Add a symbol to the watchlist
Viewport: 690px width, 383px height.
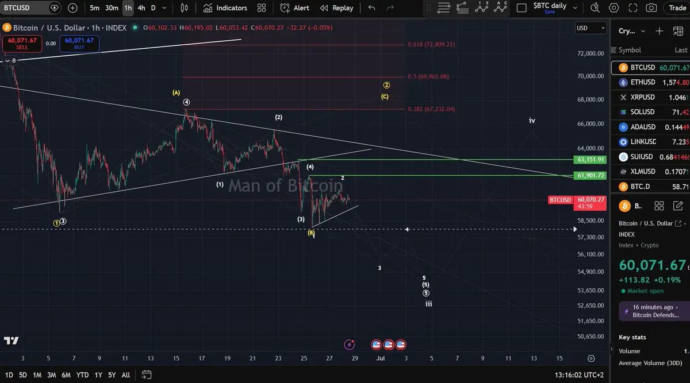point(659,31)
